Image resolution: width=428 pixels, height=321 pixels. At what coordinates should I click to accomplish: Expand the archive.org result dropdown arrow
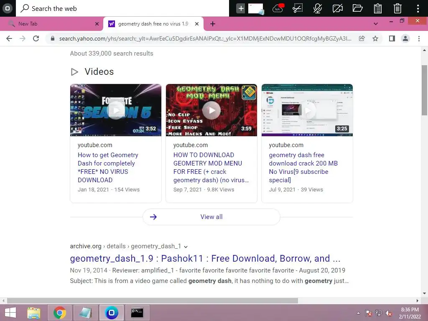tap(186, 247)
